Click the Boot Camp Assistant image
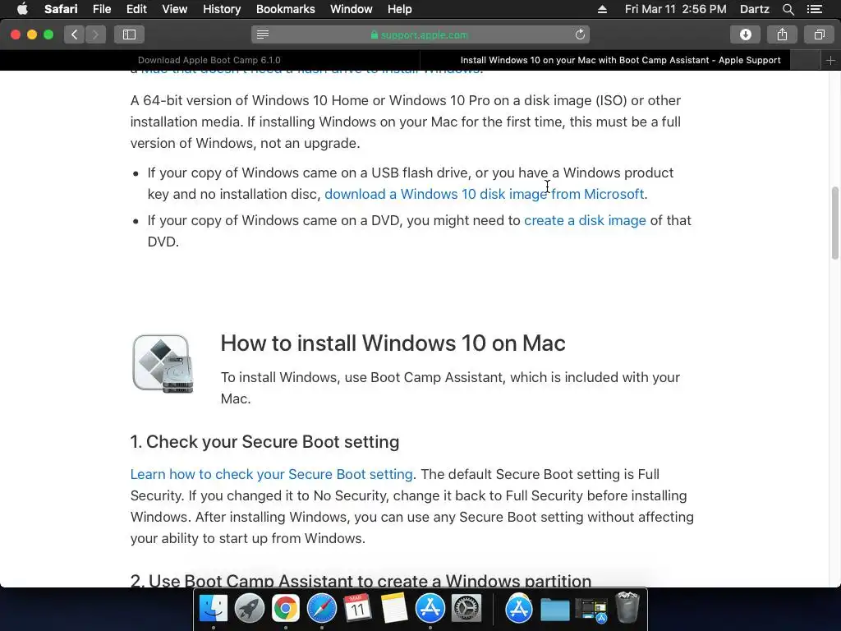The height and width of the screenshot is (631, 841). [163, 363]
